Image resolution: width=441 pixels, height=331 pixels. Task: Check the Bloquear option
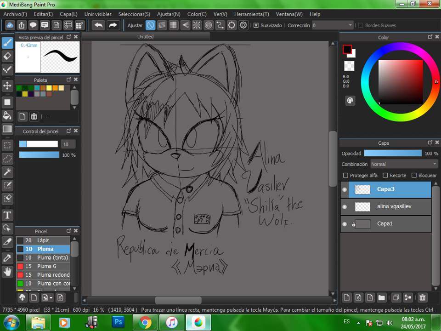point(414,175)
